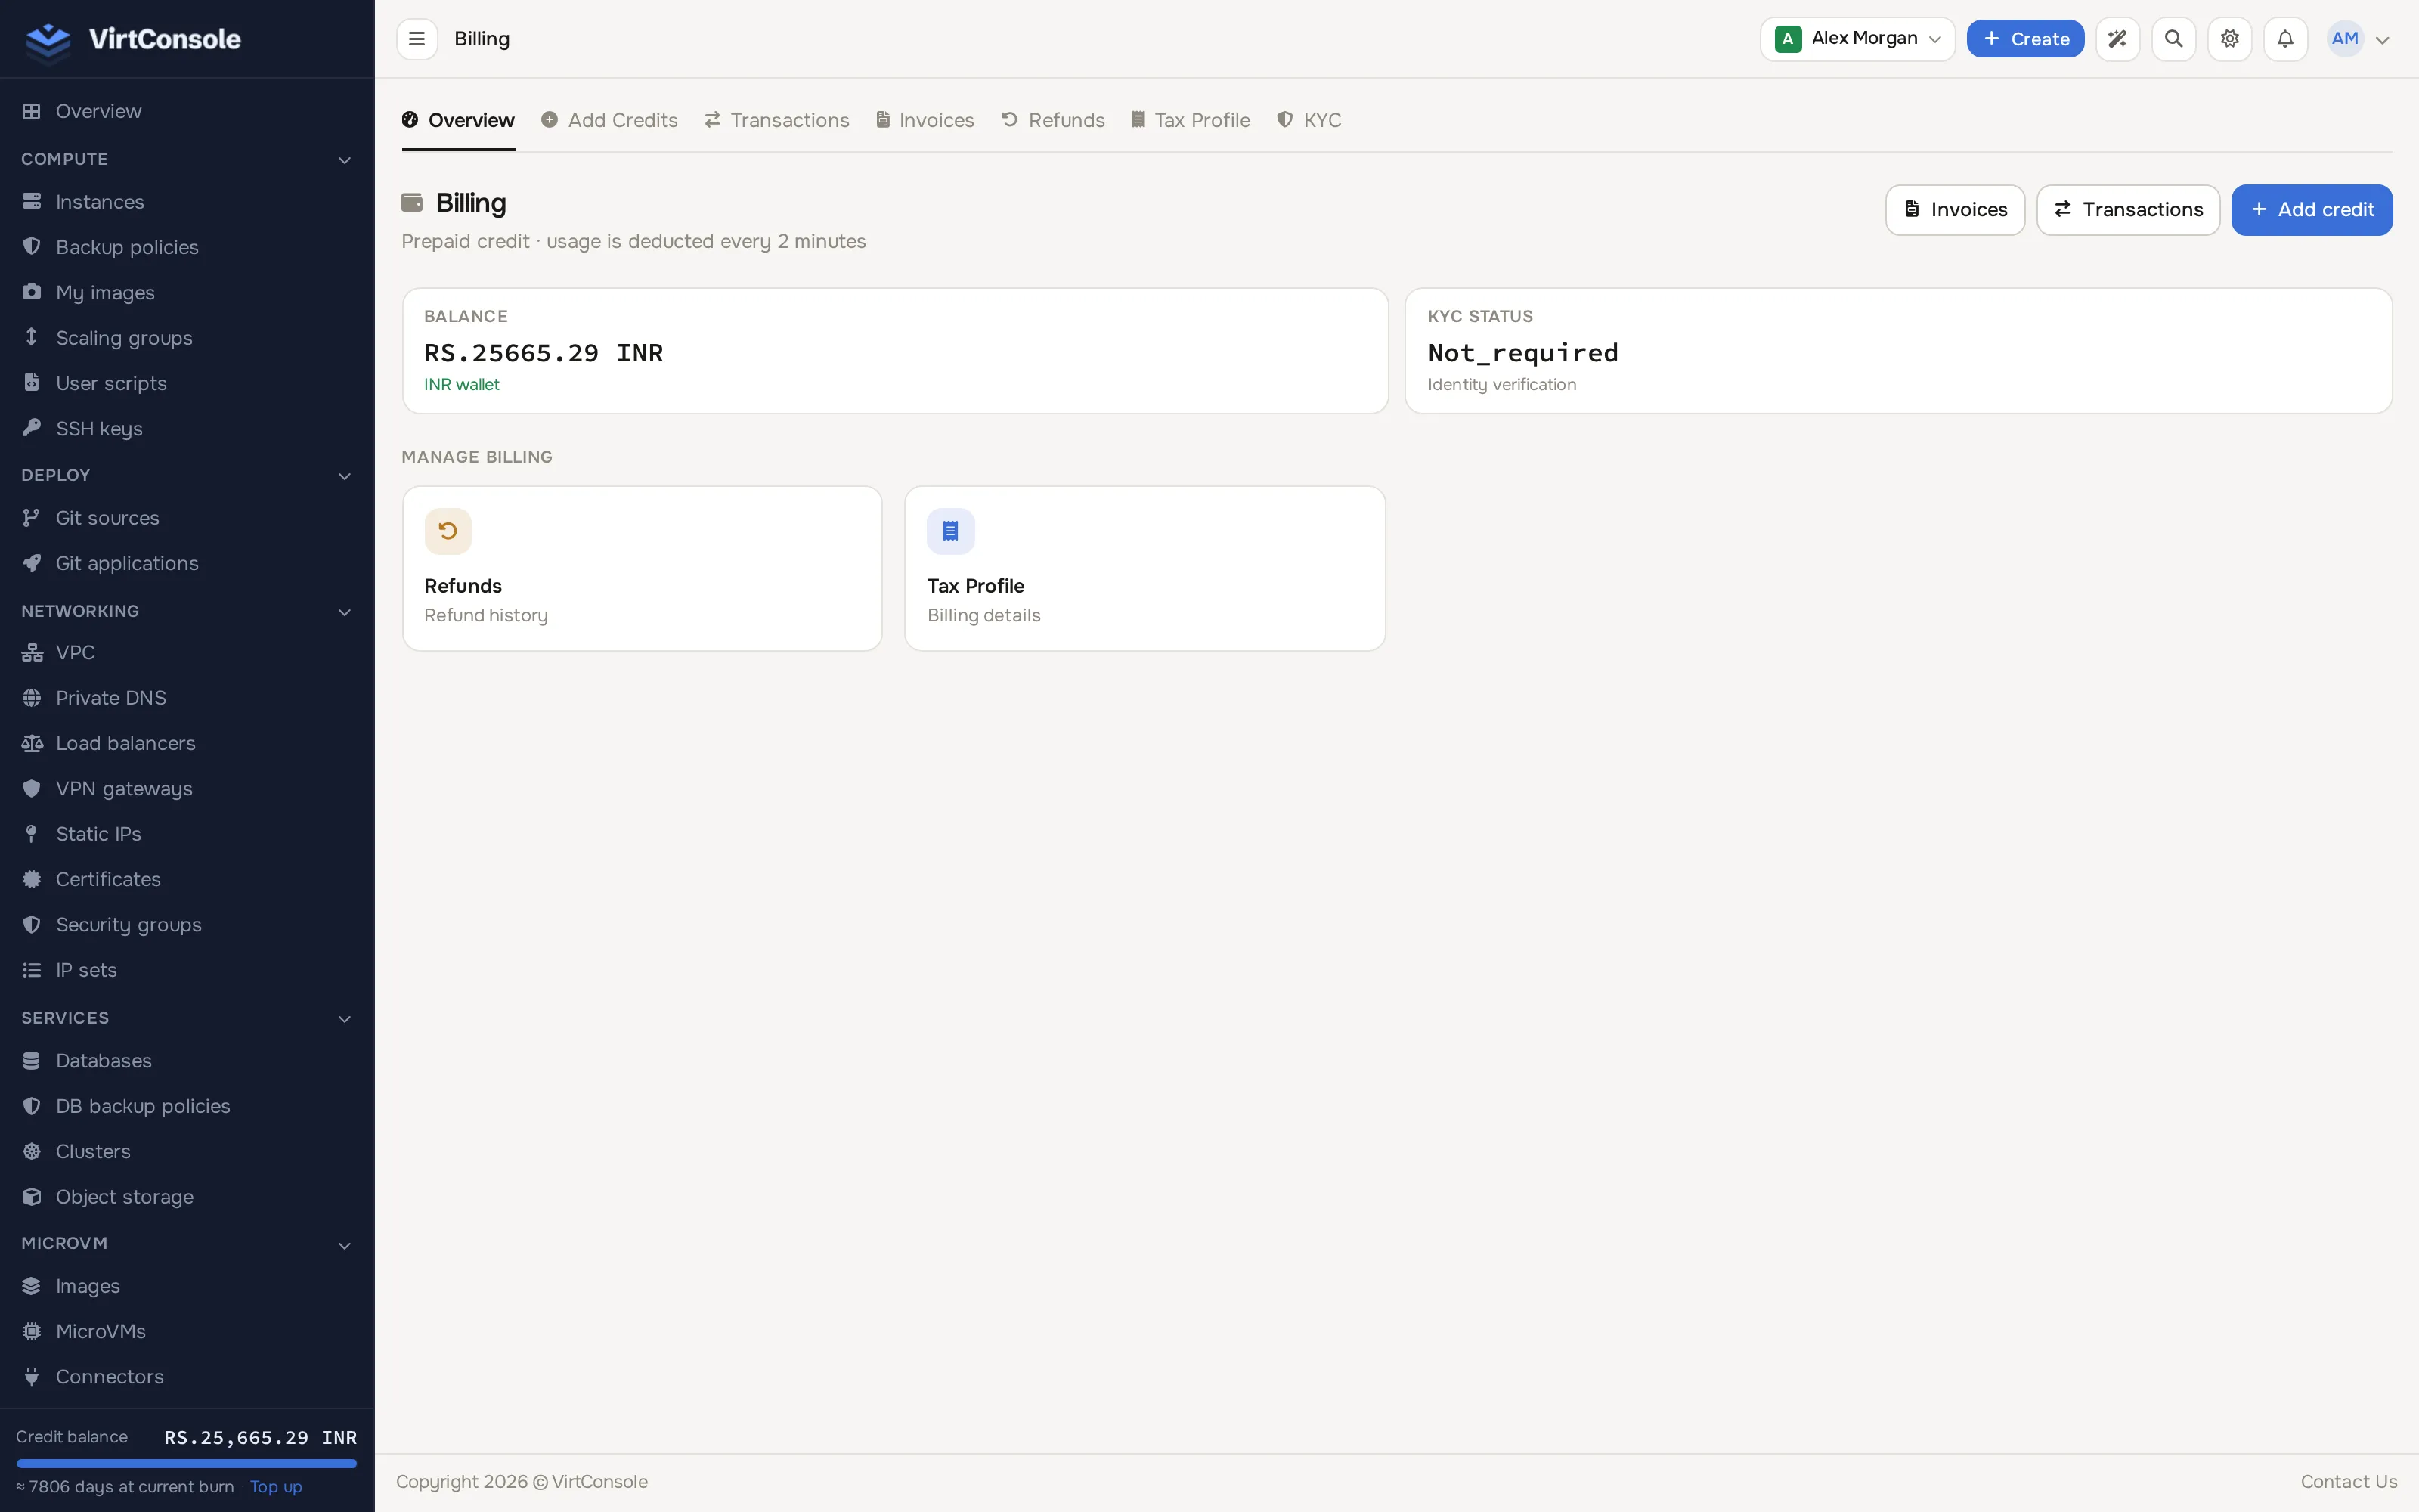
Task: Click the blue Create button
Action: 2025,39
